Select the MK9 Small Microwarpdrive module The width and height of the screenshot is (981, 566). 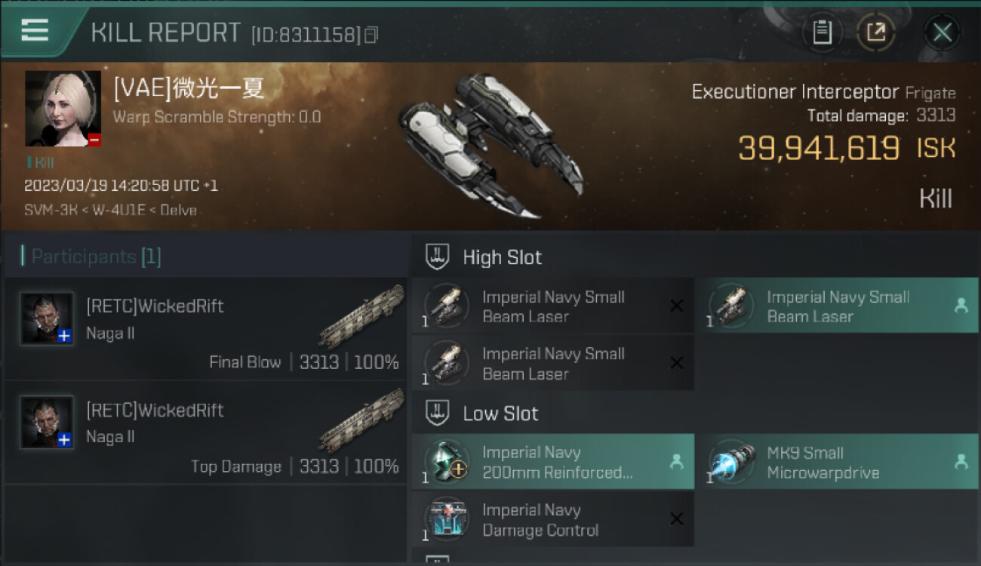837,462
